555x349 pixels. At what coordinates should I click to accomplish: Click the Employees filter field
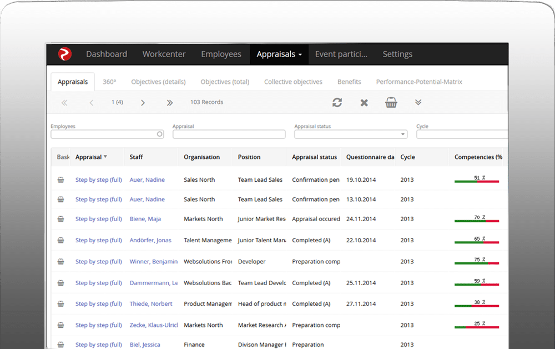coord(107,134)
